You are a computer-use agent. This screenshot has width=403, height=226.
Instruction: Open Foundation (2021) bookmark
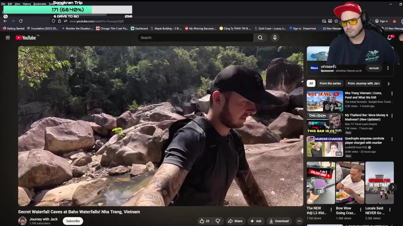[x=42, y=29]
